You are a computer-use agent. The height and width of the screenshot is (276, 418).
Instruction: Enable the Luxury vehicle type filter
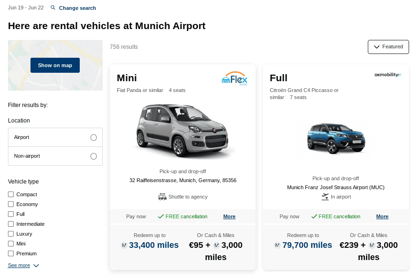pos(11,234)
